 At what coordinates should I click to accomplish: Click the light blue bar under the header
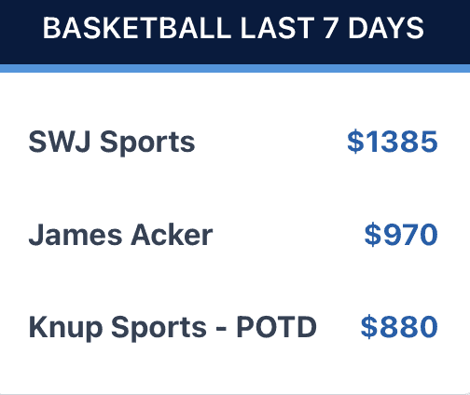tap(235, 68)
